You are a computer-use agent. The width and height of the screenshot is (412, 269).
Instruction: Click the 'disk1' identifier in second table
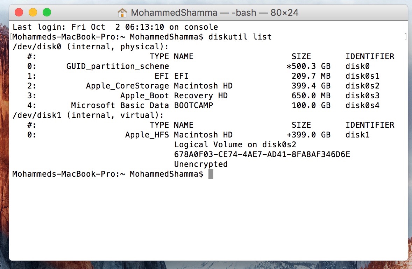click(x=357, y=135)
